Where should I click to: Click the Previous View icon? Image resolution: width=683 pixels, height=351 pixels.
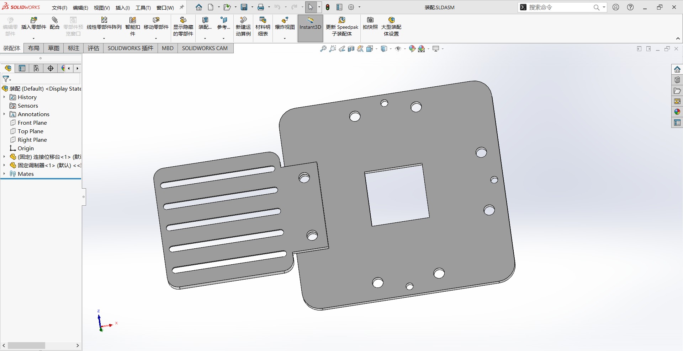[342, 49]
